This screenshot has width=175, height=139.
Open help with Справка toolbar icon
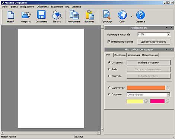(140, 17)
